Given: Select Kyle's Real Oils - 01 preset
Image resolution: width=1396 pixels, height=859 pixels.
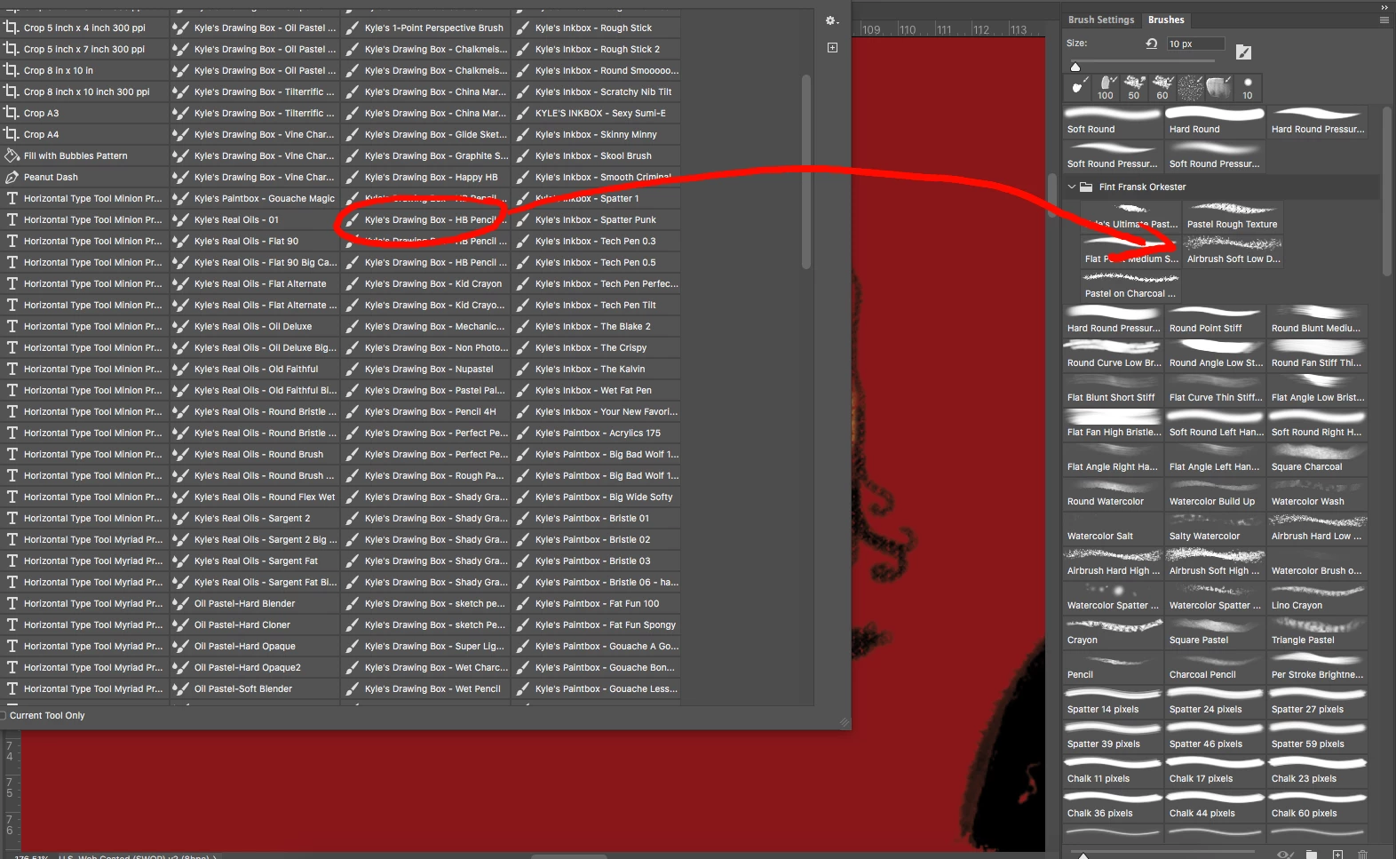Looking at the screenshot, I should click(255, 219).
